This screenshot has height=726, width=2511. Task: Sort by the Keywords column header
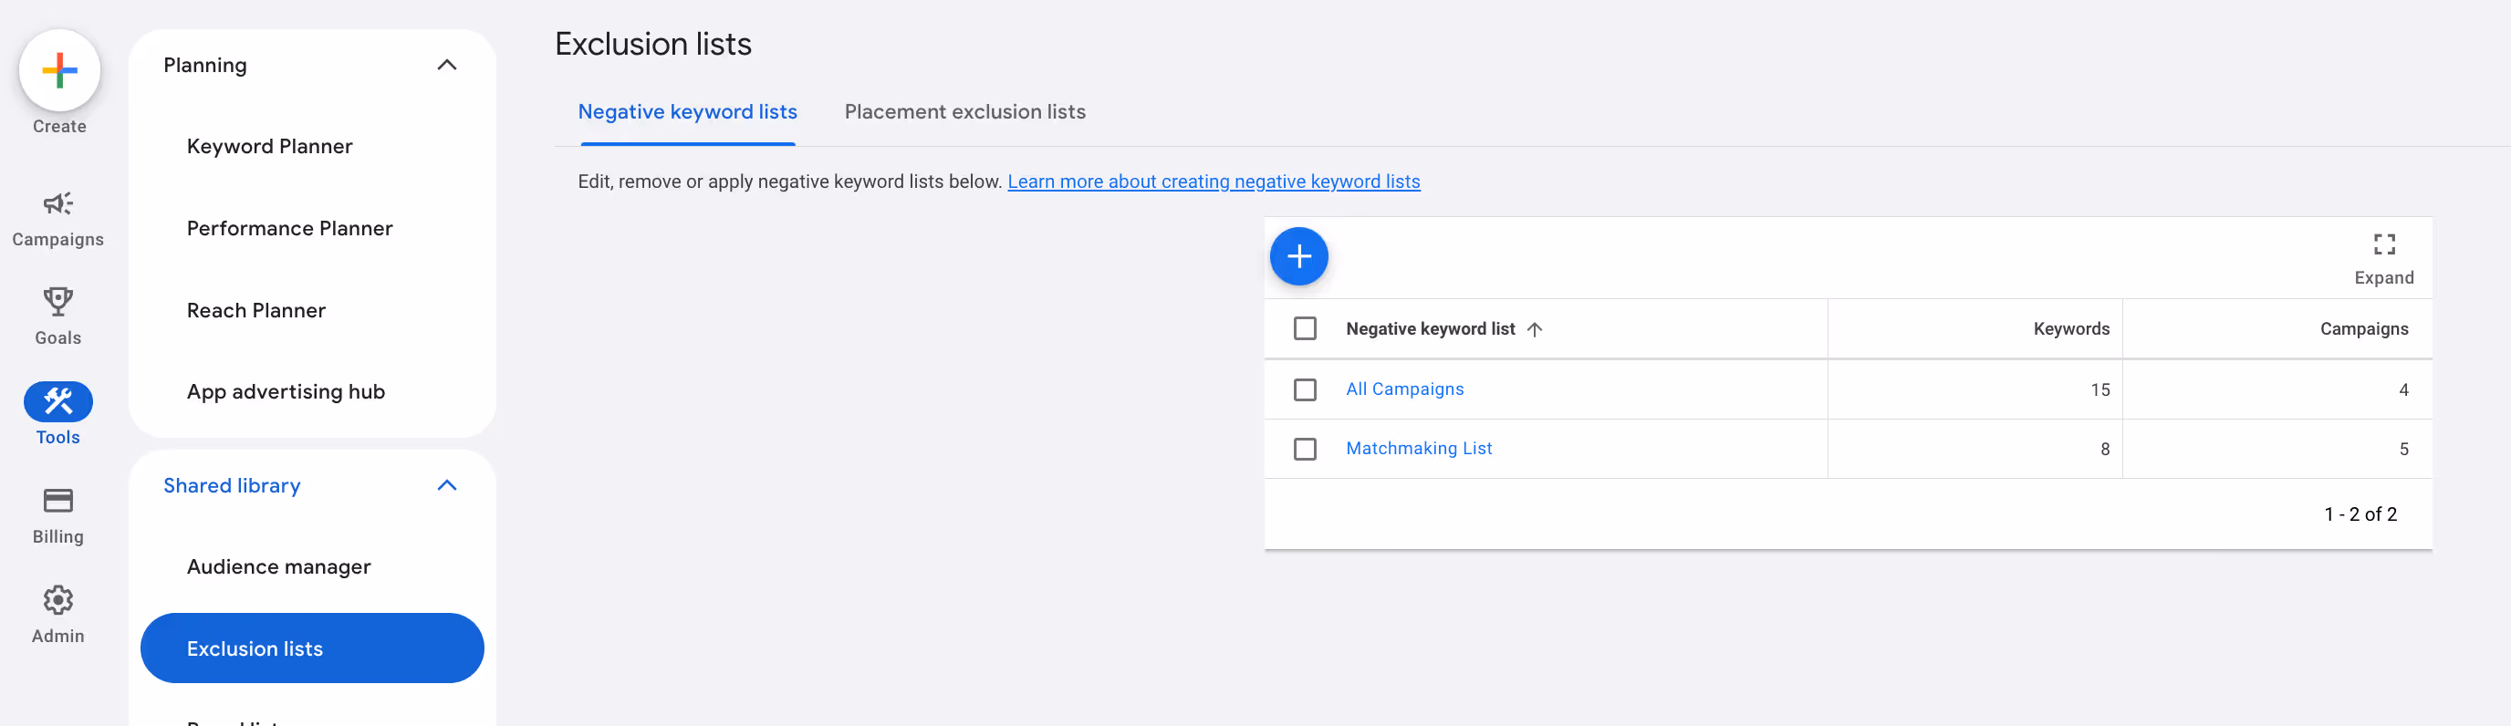[x=2070, y=329]
